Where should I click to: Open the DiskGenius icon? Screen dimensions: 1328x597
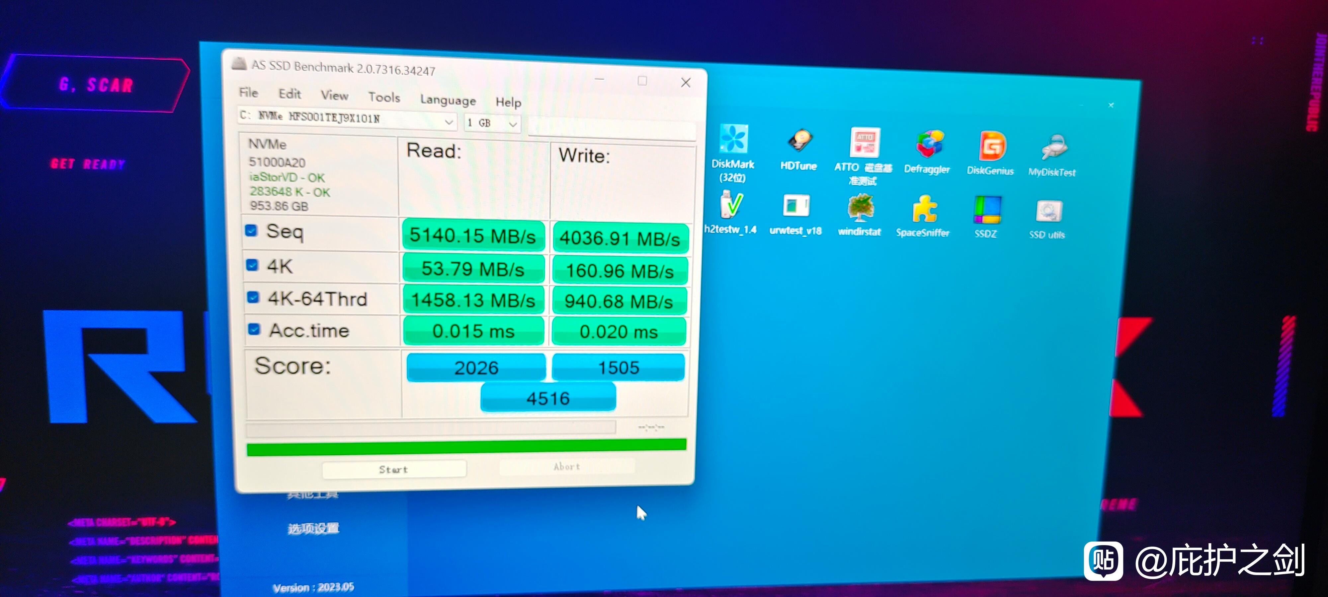992,146
